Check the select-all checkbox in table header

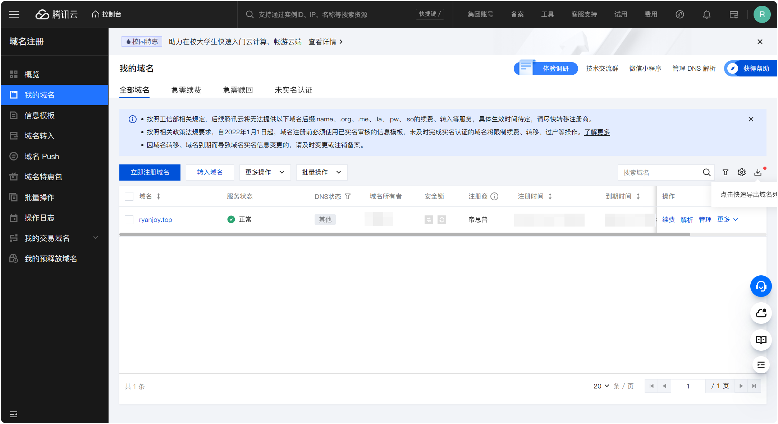[x=129, y=196]
